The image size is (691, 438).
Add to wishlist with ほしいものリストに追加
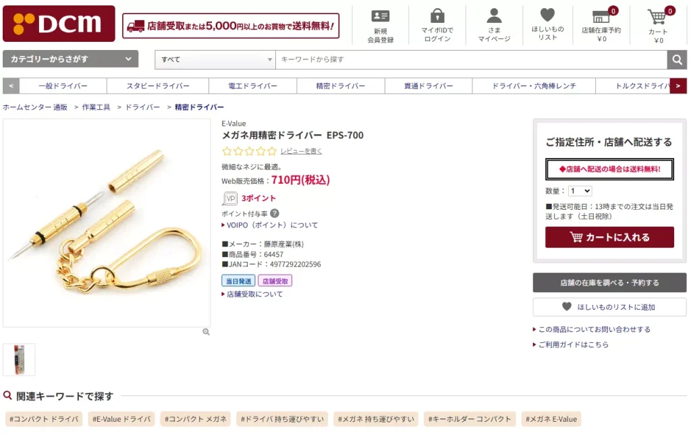click(609, 307)
